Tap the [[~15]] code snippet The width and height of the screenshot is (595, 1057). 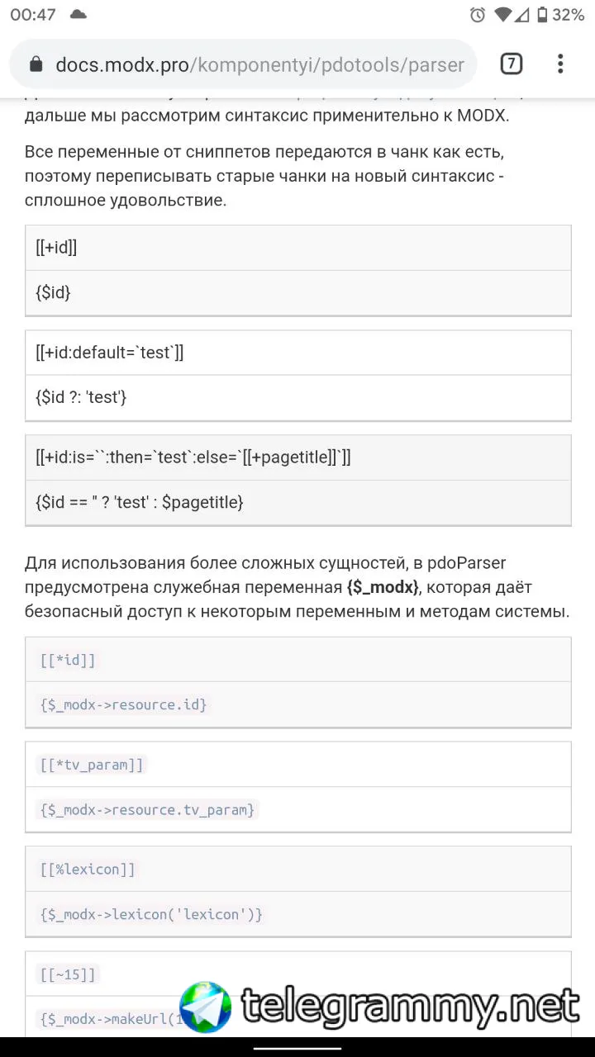pyautogui.click(x=68, y=974)
